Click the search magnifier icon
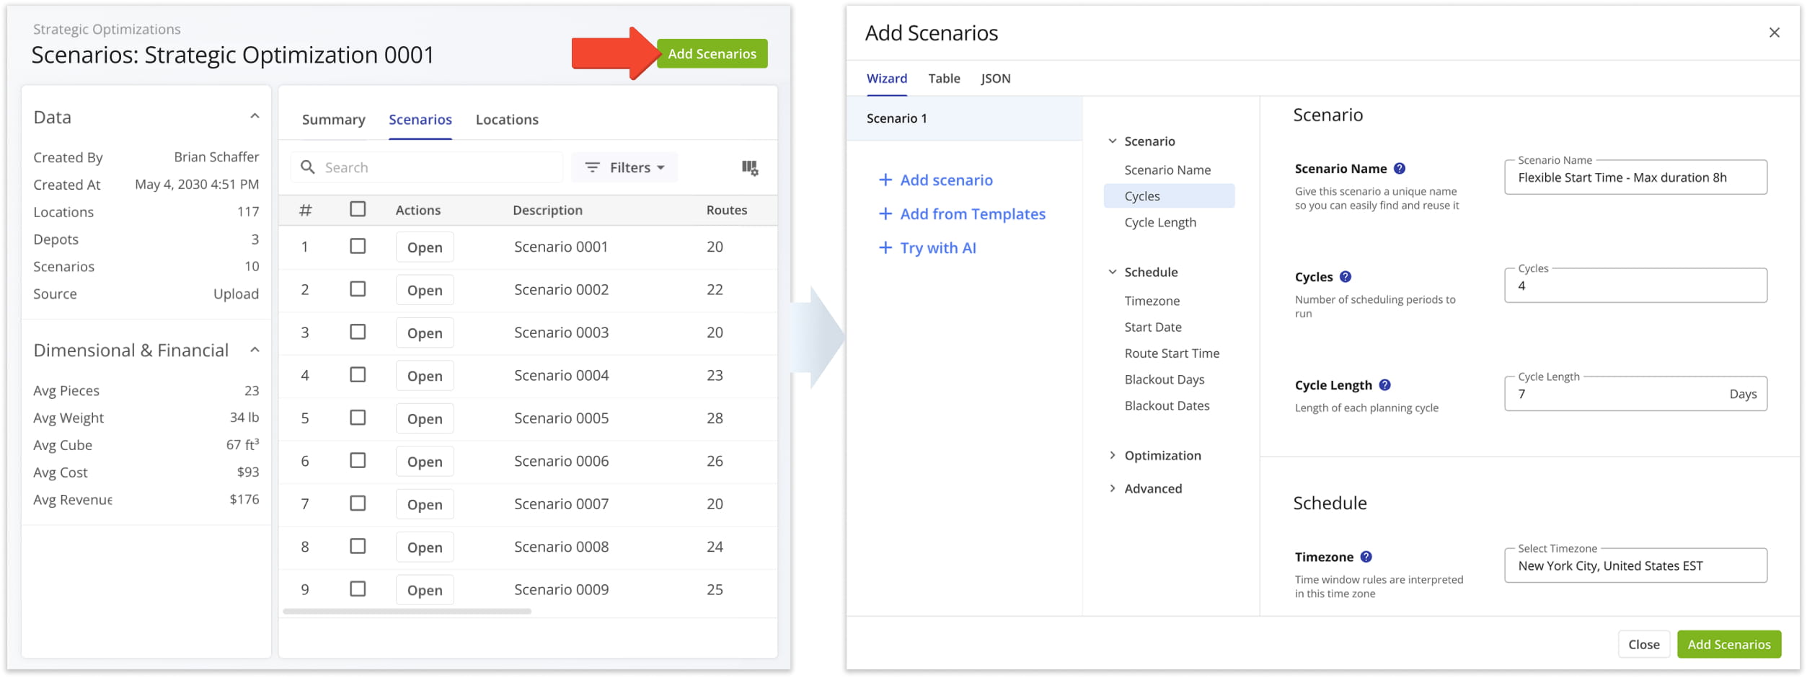The image size is (1807, 678). point(308,167)
